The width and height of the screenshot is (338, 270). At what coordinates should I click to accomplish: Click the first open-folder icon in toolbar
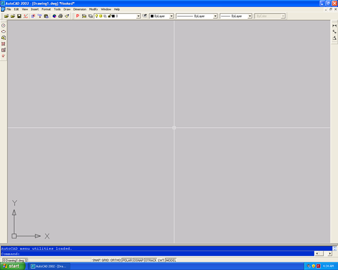pyautogui.click(x=6, y=16)
